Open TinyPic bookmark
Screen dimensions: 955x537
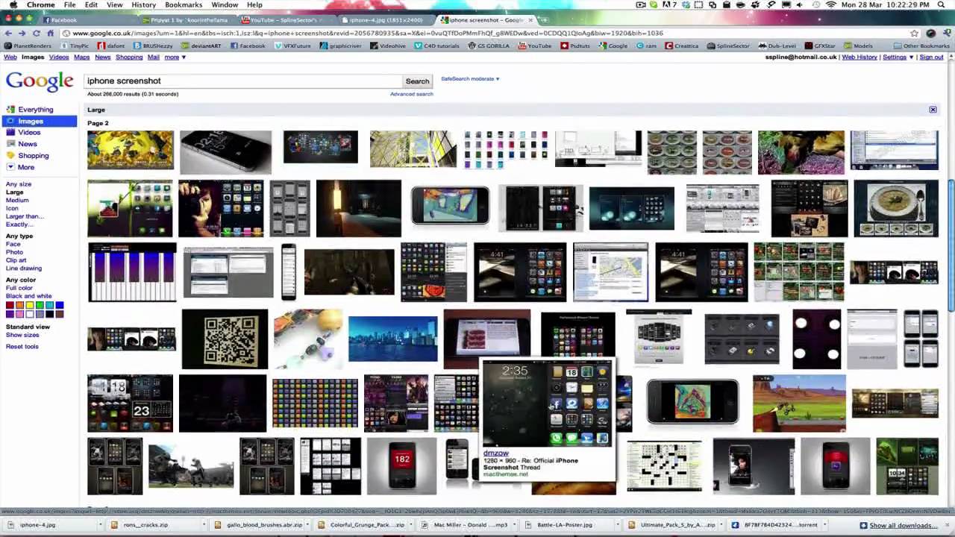[x=75, y=45]
